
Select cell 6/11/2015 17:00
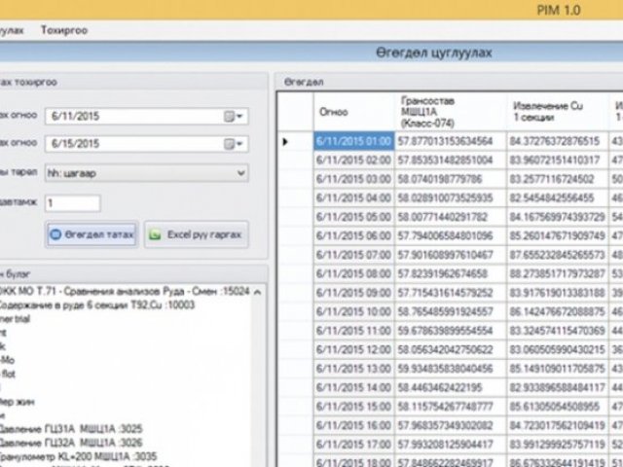[x=354, y=445]
